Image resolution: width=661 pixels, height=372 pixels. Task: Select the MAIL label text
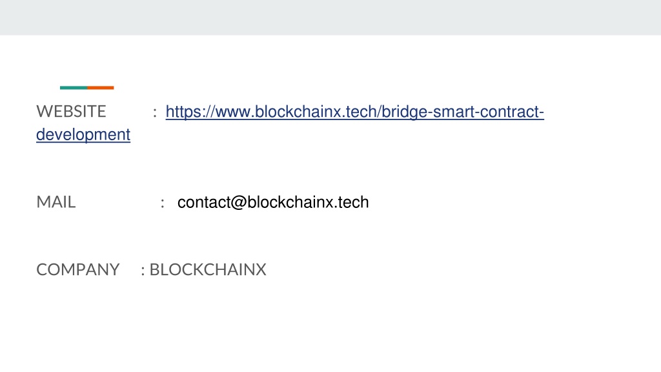(x=56, y=202)
